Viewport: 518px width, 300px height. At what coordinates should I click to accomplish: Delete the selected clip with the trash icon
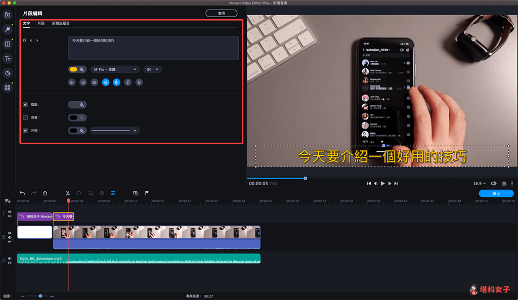(x=45, y=193)
